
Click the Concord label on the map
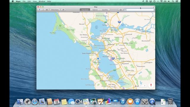click(x=129, y=34)
